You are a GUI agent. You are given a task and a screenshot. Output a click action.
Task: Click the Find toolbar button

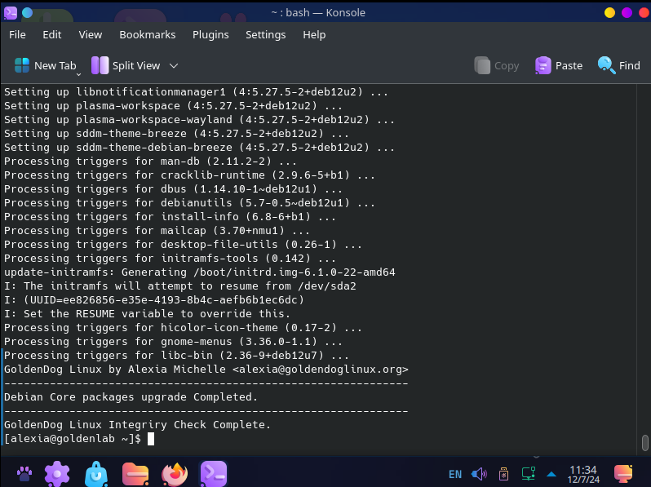[618, 65]
